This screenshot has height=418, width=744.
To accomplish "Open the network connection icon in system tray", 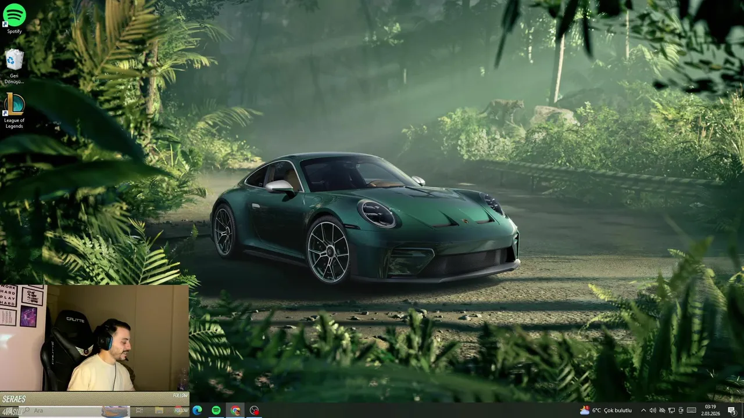I will click(x=671, y=410).
